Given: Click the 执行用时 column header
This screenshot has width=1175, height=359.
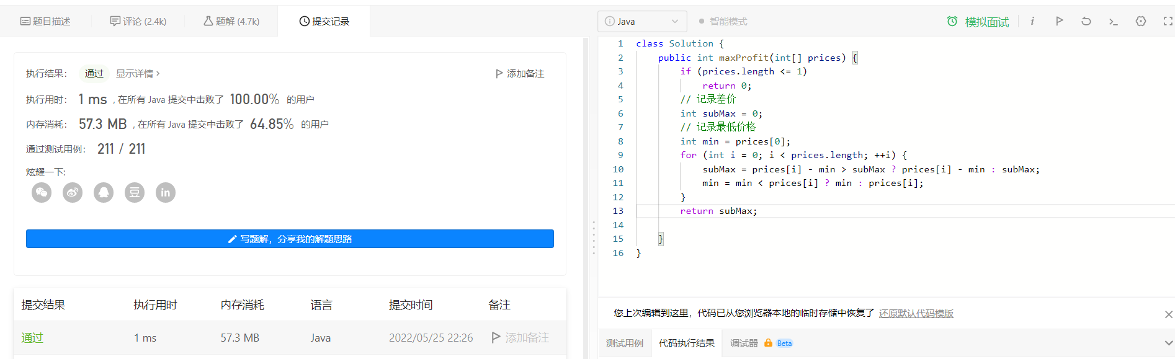Looking at the screenshot, I should pos(155,304).
